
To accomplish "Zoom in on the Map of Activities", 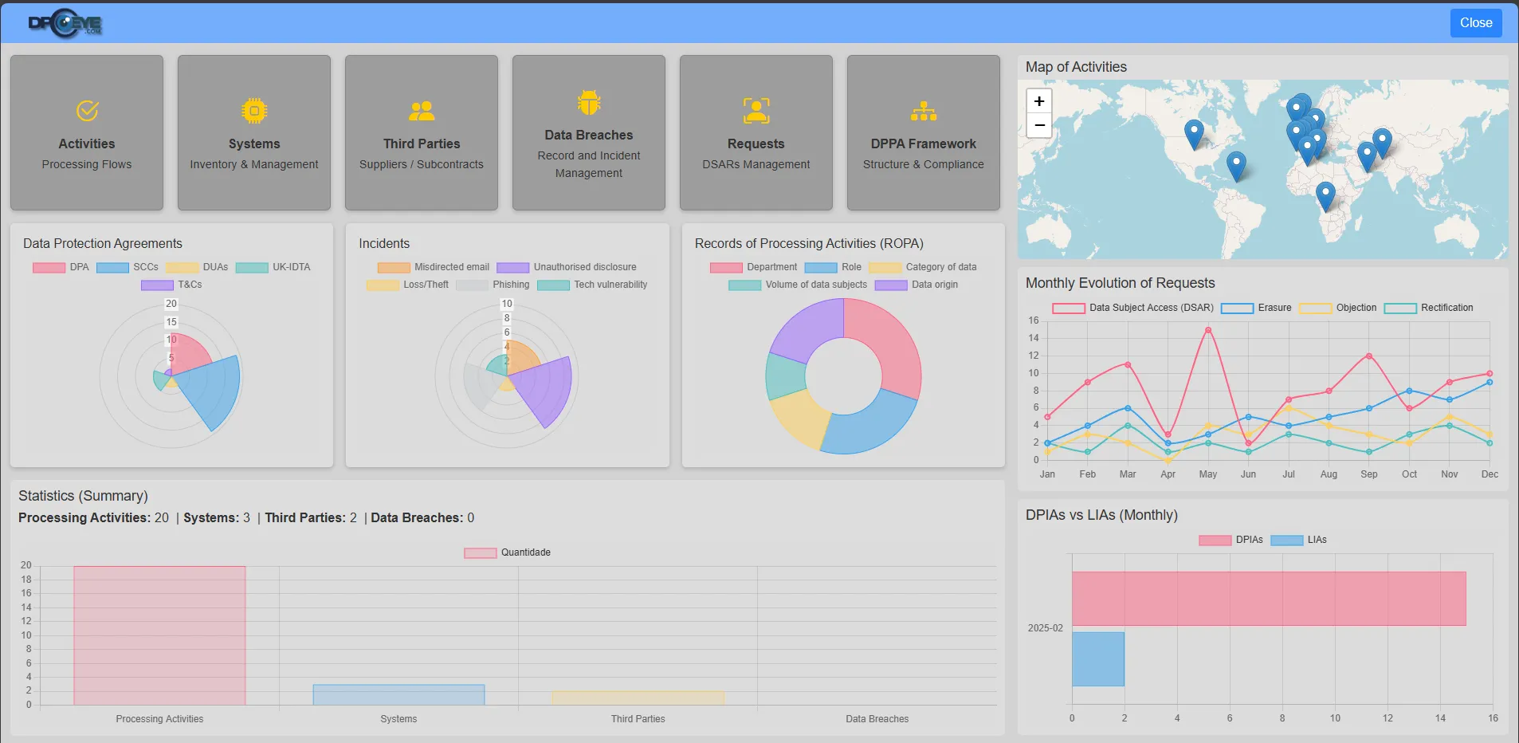I will pyautogui.click(x=1039, y=101).
